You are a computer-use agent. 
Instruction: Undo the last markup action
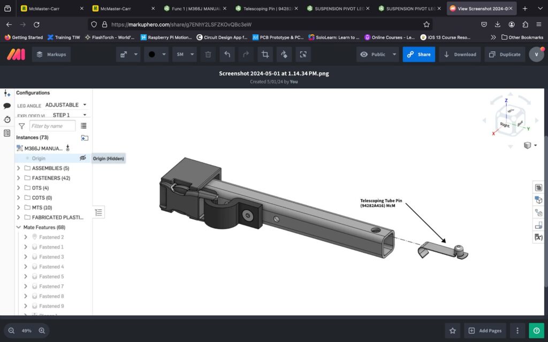tap(227, 54)
